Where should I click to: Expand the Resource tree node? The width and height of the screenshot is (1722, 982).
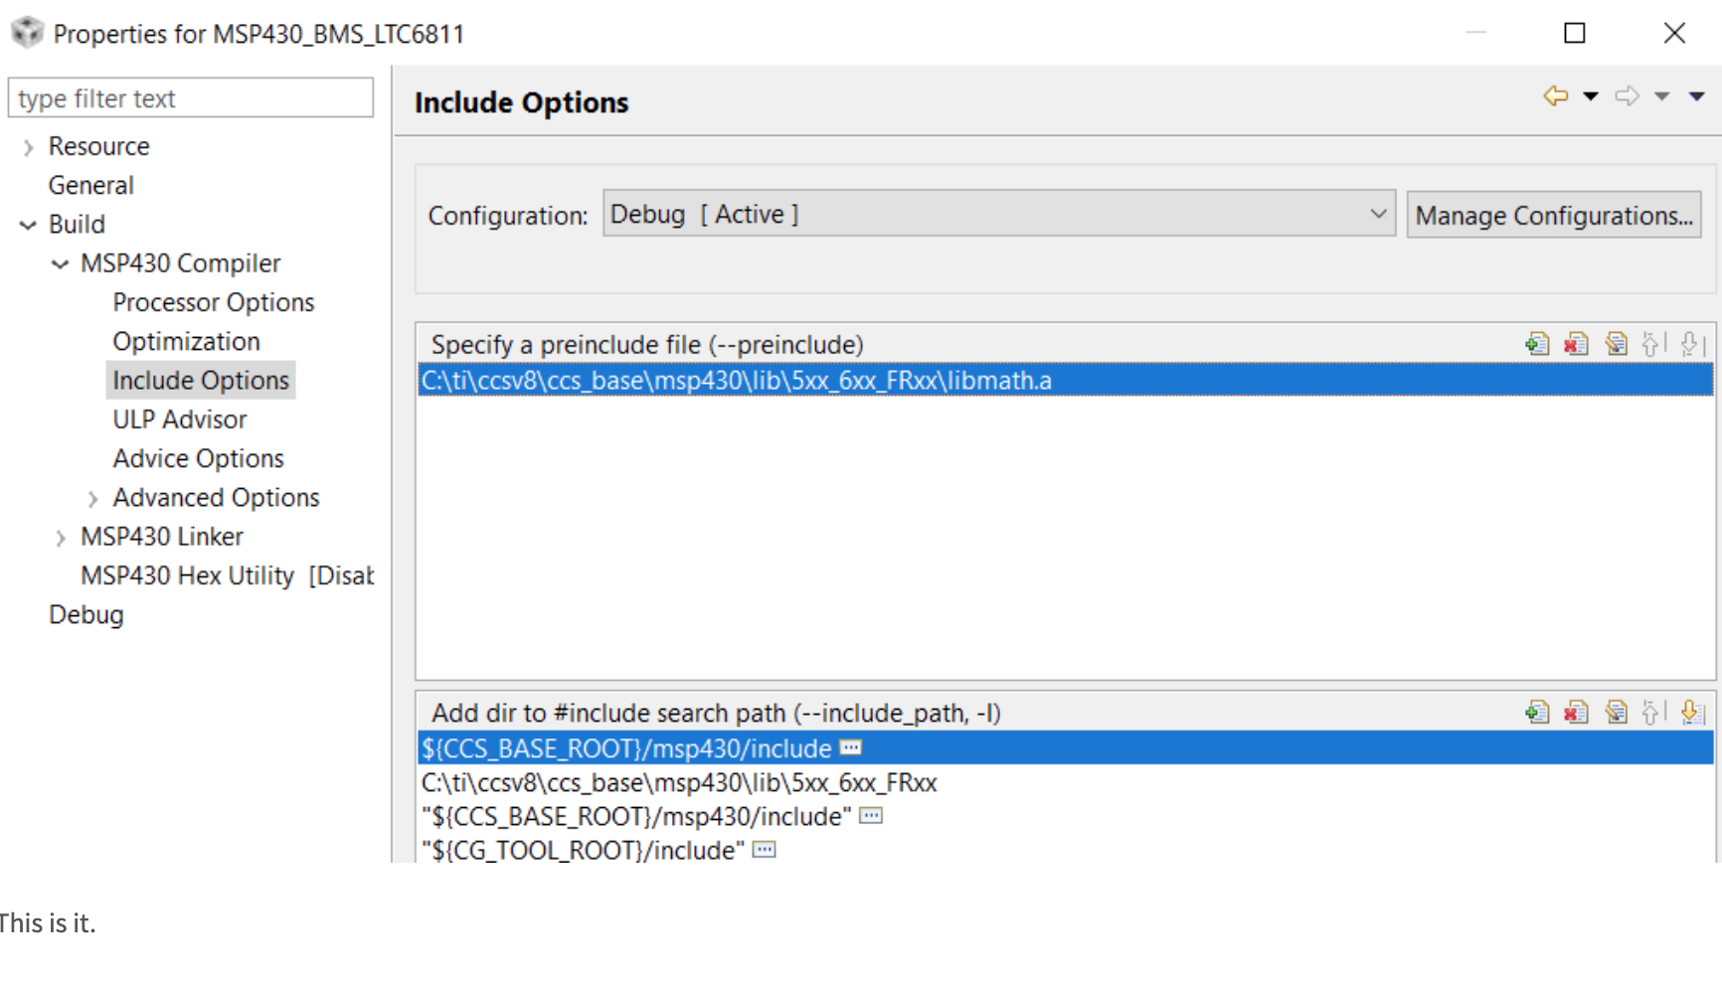coord(28,147)
